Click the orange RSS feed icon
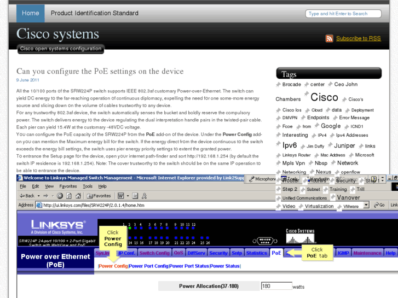 329,38
